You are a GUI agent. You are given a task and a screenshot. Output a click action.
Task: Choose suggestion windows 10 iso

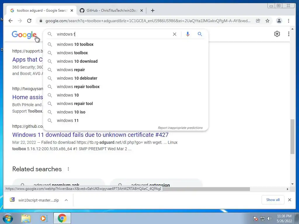(126, 112)
